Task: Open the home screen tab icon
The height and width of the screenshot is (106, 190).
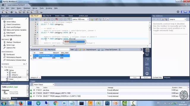Action: pyautogui.click(x=3, y=5)
